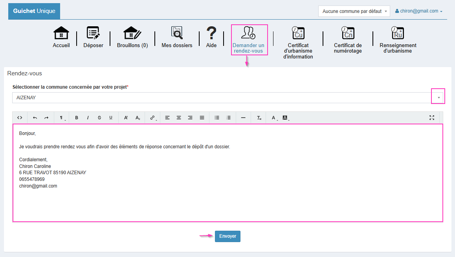
Task: Open Brouillons (0) drafts icon
Action: [x=132, y=33]
